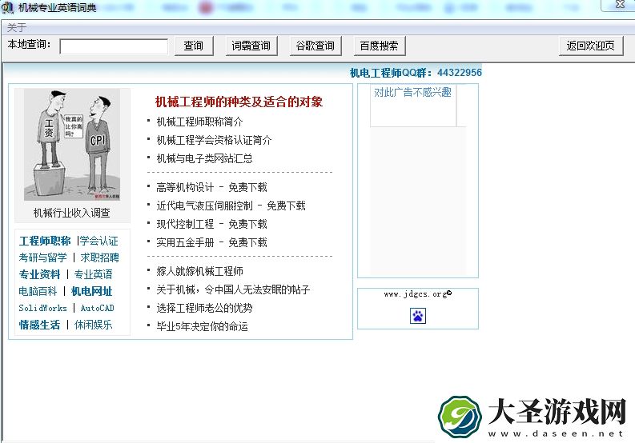Open the 工资 vs CPI cartoon image
Viewport: 635px width, 443px height.
72,145
